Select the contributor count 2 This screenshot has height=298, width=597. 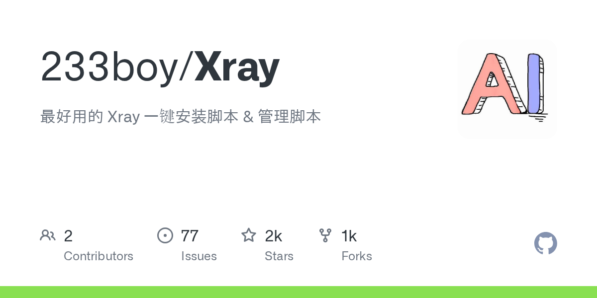click(x=68, y=236)
